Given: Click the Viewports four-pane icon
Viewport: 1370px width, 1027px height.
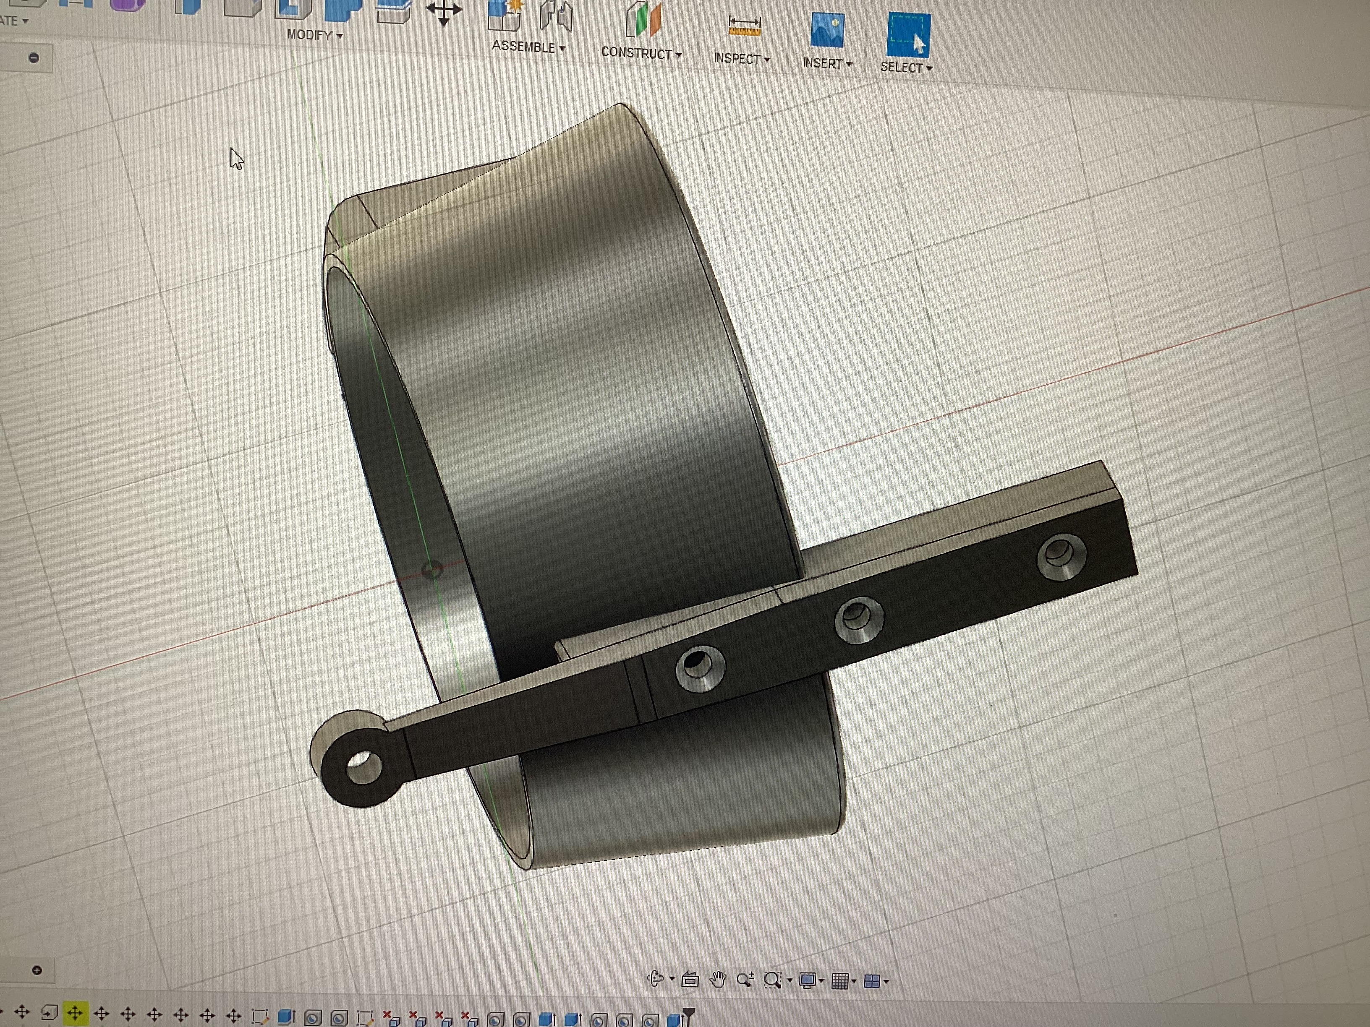Looking at the screenshot, I should tap(872, 981).
